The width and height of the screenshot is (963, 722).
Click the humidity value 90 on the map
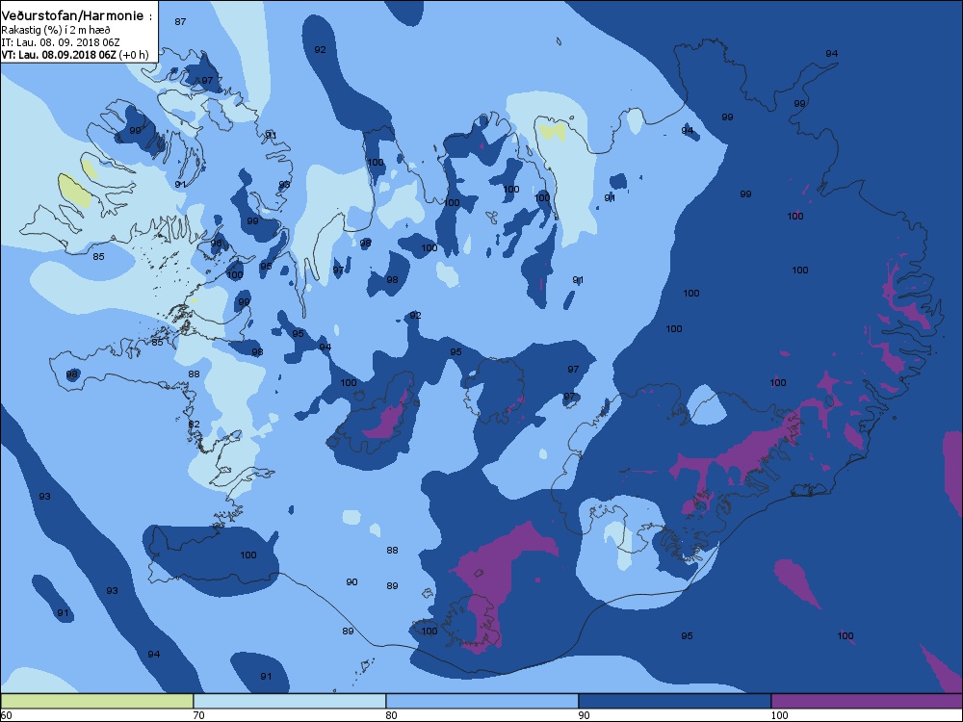(351, 582)
